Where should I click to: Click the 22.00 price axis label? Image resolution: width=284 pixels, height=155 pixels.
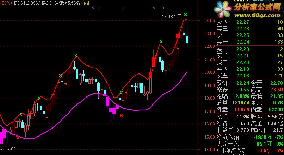coord(209,46)
